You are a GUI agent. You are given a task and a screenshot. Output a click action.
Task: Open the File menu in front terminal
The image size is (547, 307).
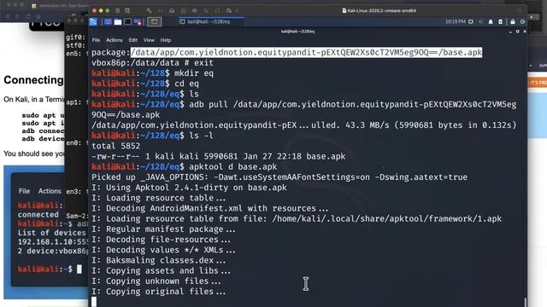96,40
